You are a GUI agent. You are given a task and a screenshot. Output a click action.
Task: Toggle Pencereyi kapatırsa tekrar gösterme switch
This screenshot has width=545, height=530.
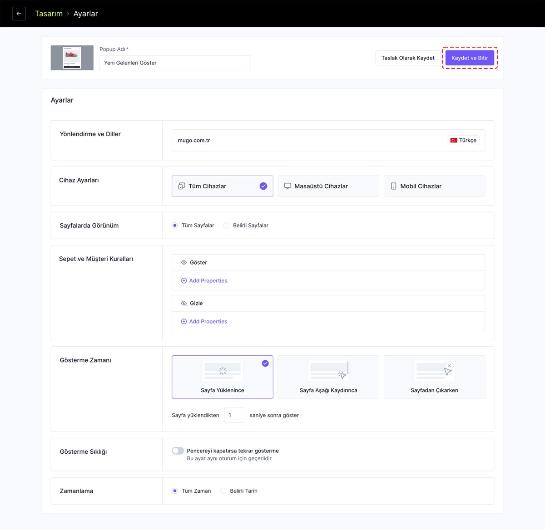178,451
